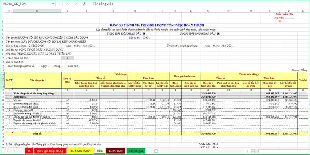Viewport: 310px width, 155px height.
Task: Click the formula bar Cancel X icon
Action: pyautogui.click(x=67, y=4)
